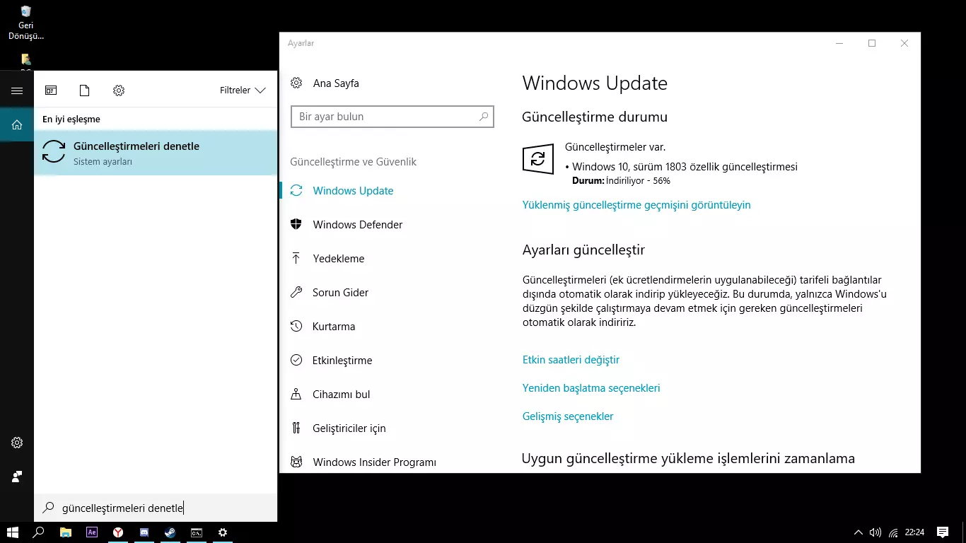Screen dimensions: 966x543
Task: Close the Ayarlar window
Action: [x=904, y=43]
